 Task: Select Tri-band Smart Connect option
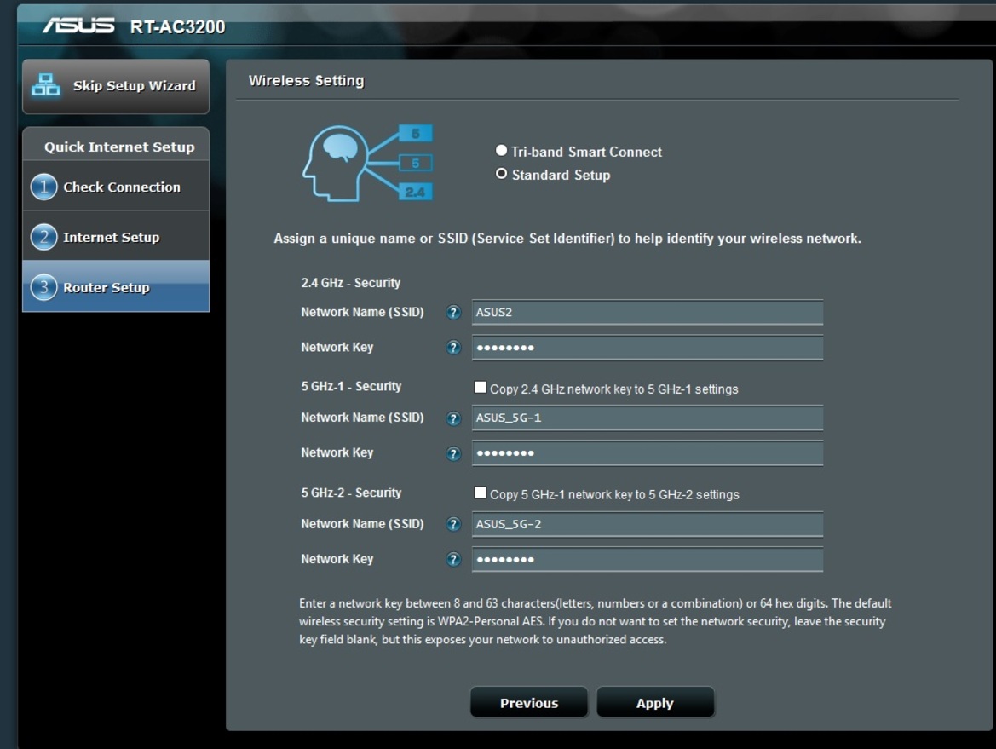(x=501, y=151)
